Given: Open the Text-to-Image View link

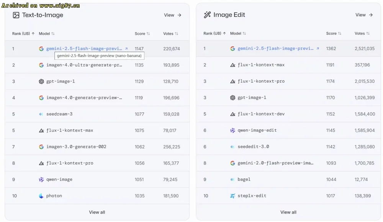Looking at the screenshot, I should [x=173, y=15].
